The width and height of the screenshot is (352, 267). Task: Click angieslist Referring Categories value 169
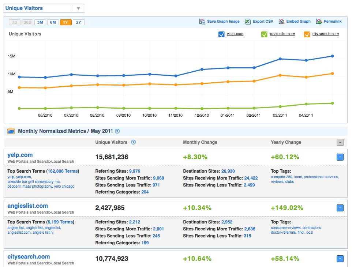click(x=145, y=243)
